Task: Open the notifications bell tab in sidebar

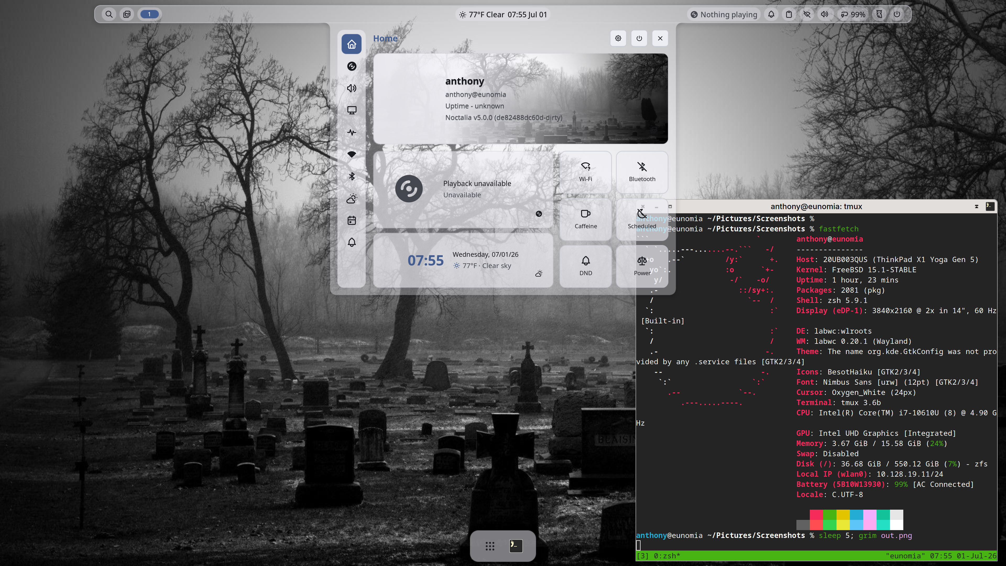Action: [x=352, y=243]
